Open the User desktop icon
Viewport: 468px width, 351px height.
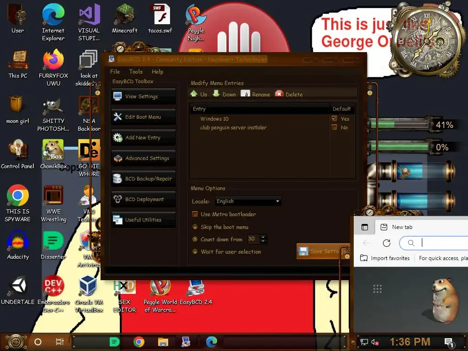[x=18, y=18]
